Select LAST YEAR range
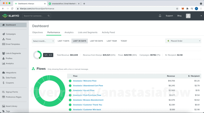204x113 pixels. [112, 41]
